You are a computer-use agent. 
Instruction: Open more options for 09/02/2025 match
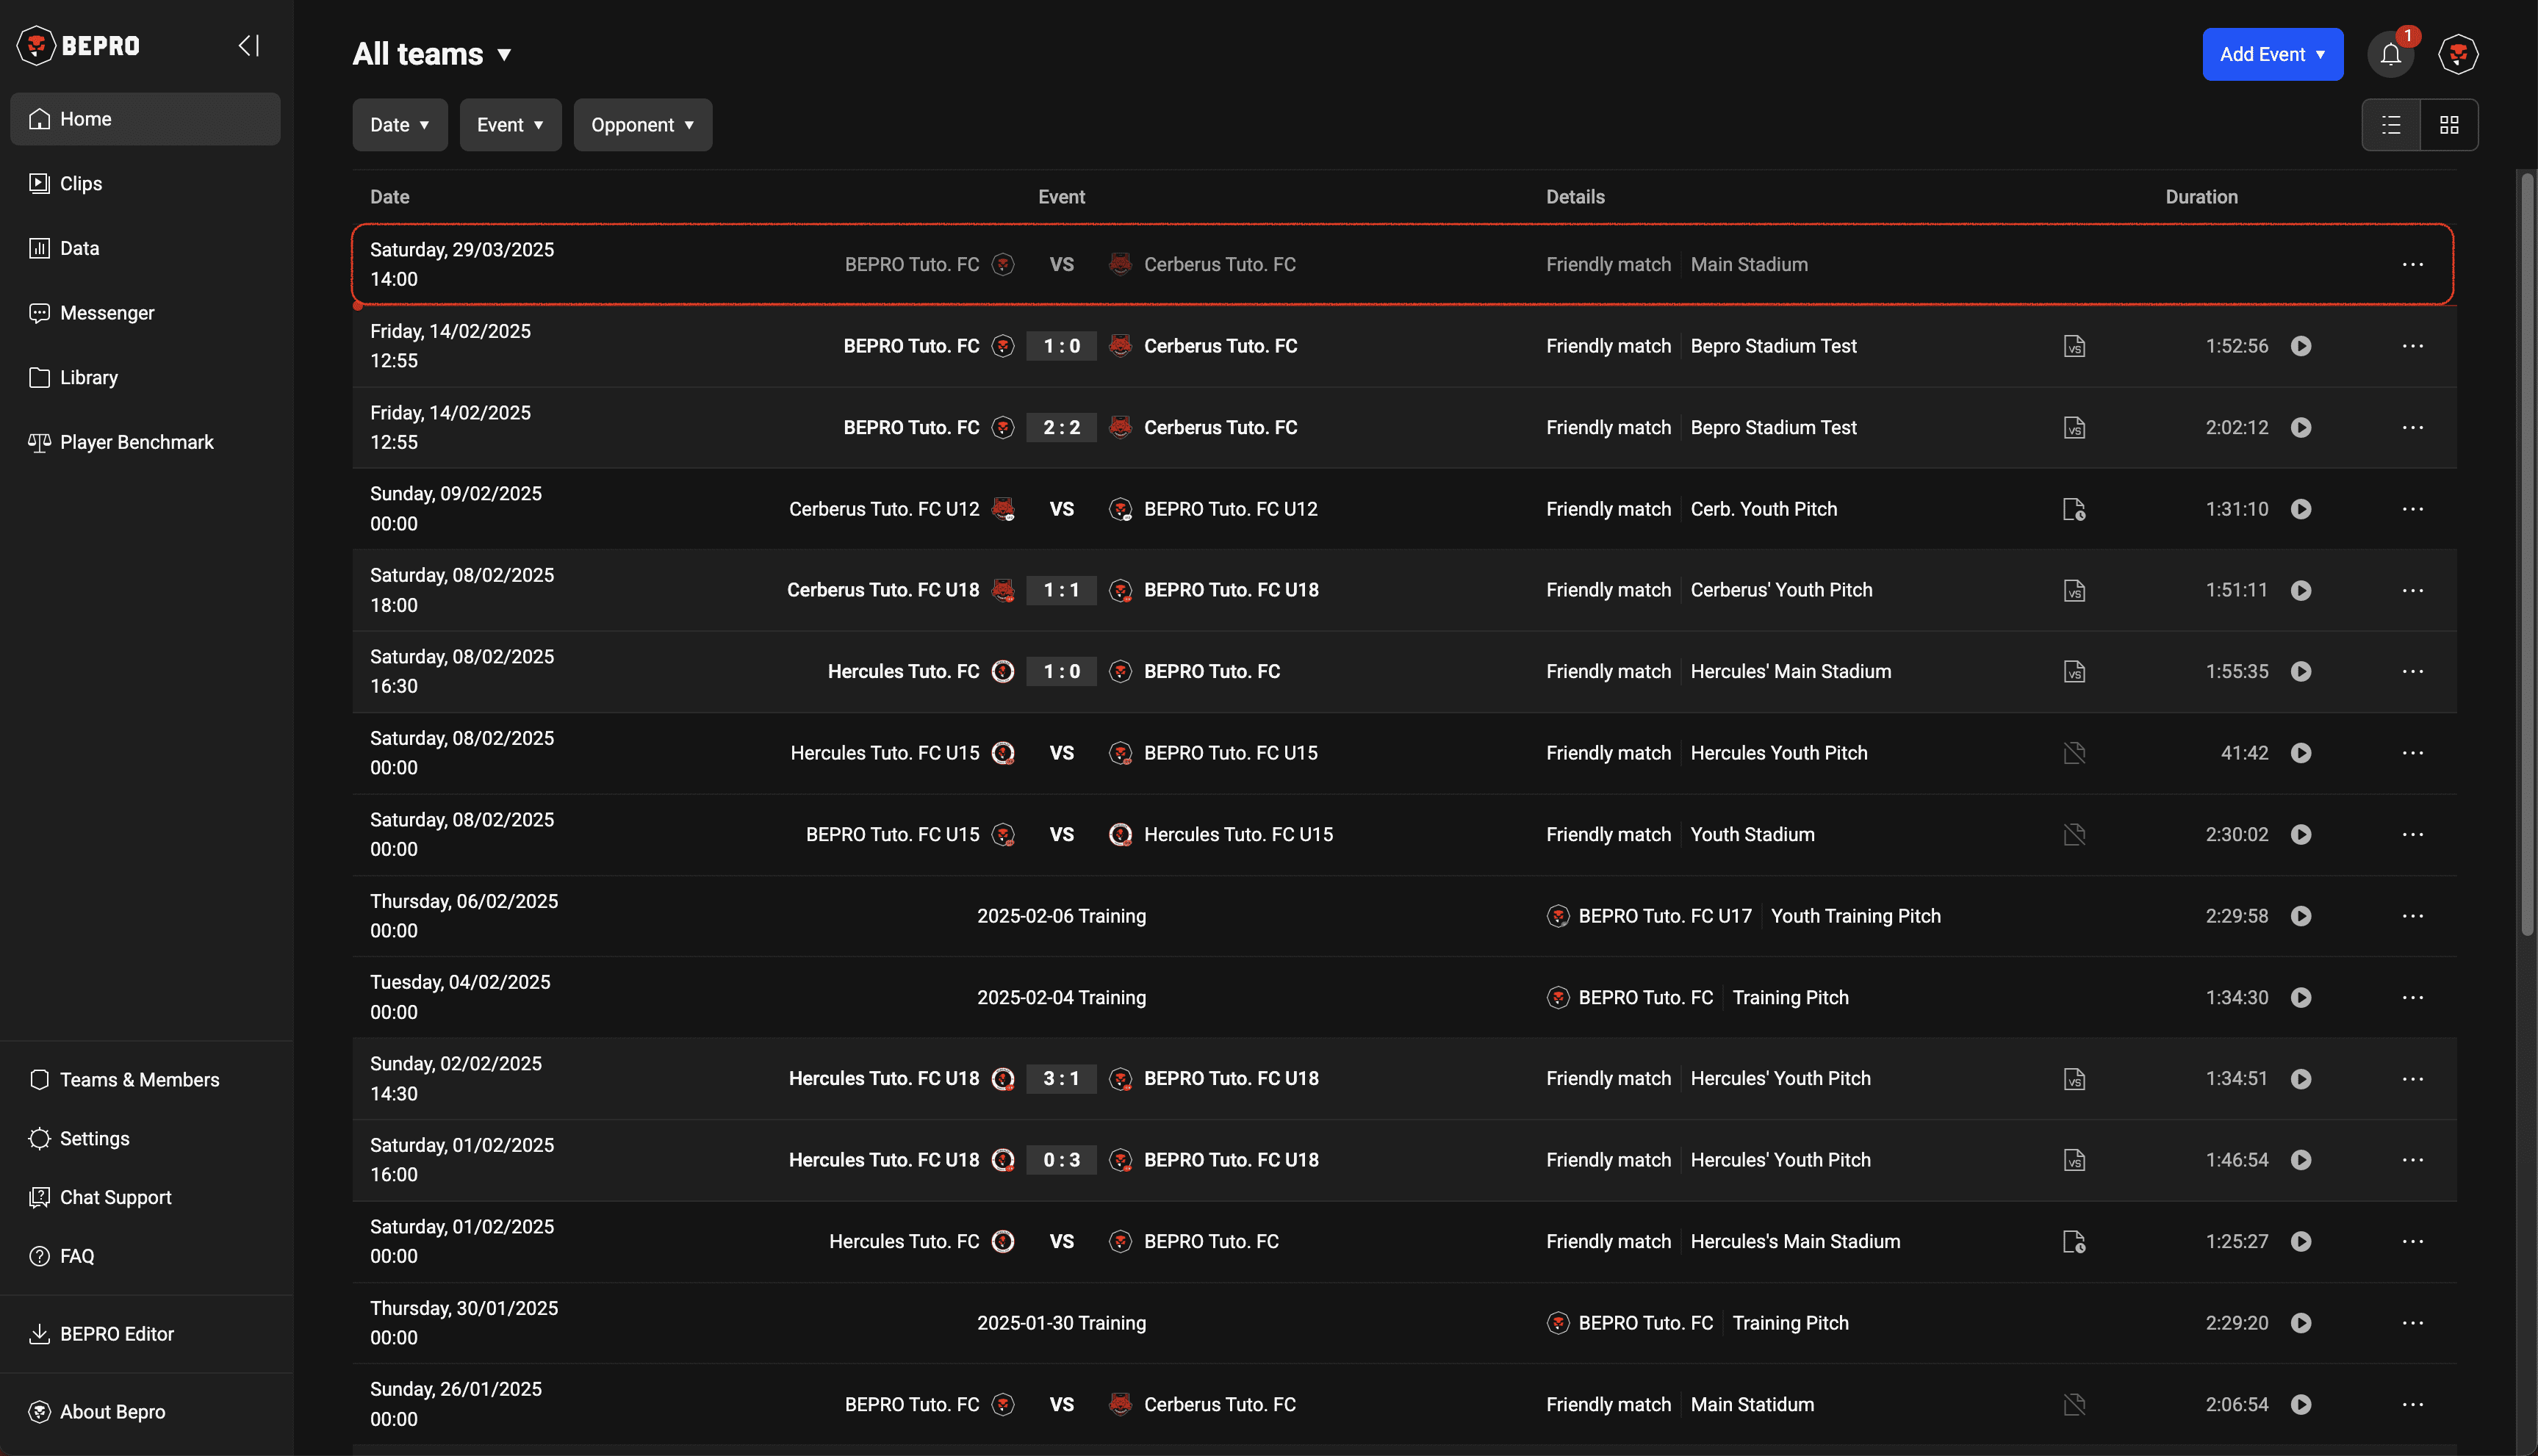pos(2413,509)
